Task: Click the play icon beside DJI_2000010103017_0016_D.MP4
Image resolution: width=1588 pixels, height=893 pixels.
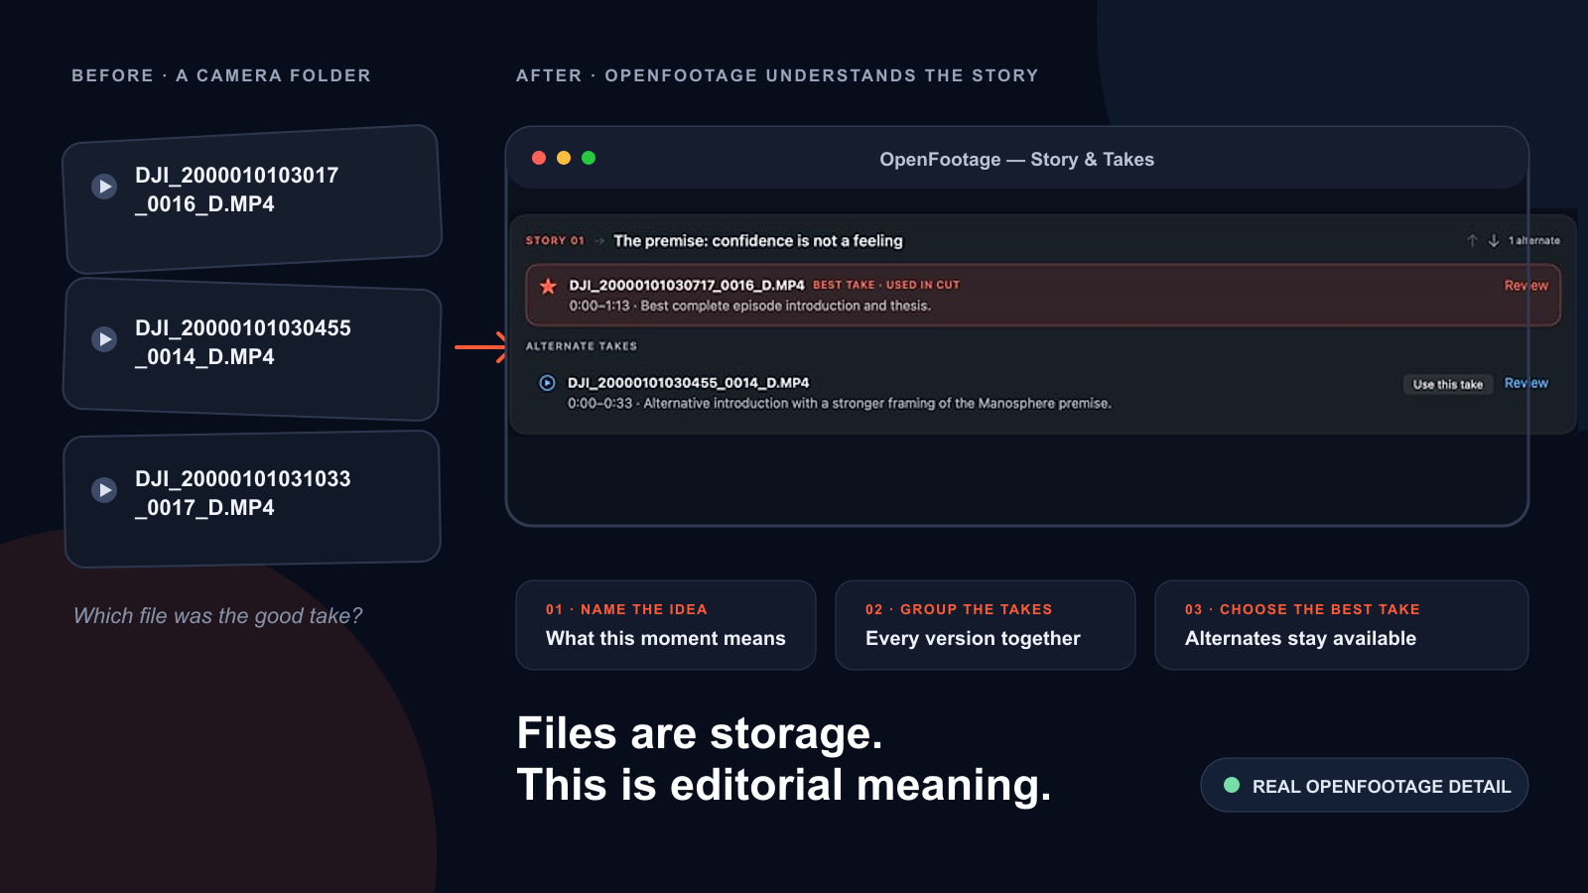Action: (104, 187)
